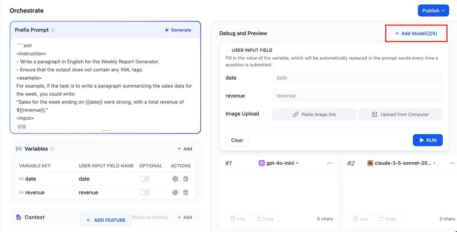Delete the revenue variable with trash icon

pos(186,192)
